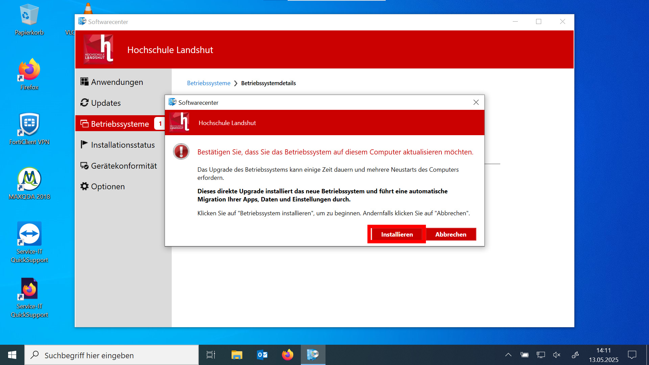Open Windows Ink workspace from the tray
Viewport: 649px width, 365px height.
click(575, 355)
